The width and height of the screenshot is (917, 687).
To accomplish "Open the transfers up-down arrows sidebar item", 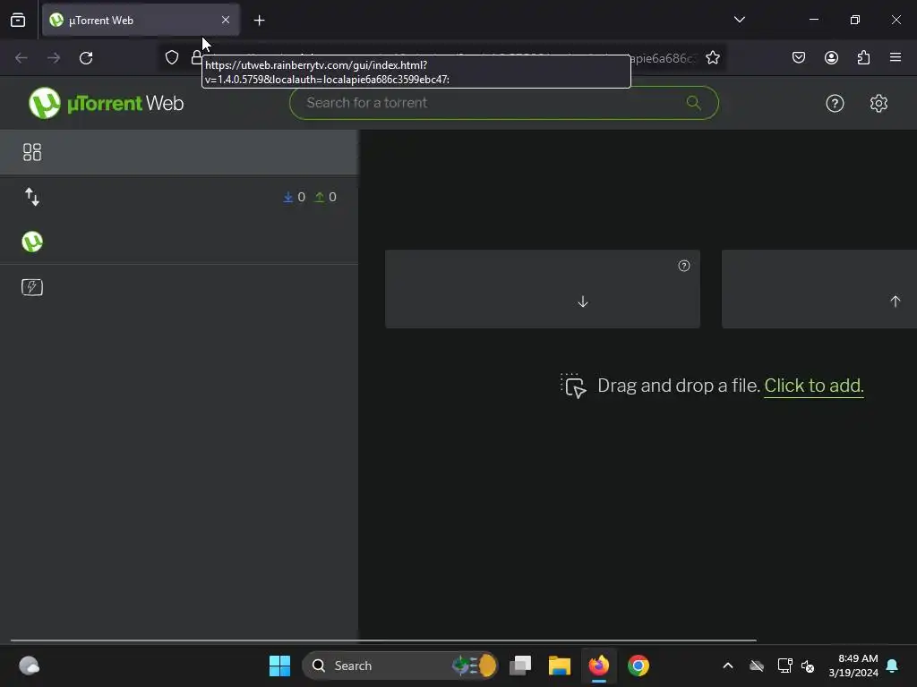I will (x=32, y=197).
